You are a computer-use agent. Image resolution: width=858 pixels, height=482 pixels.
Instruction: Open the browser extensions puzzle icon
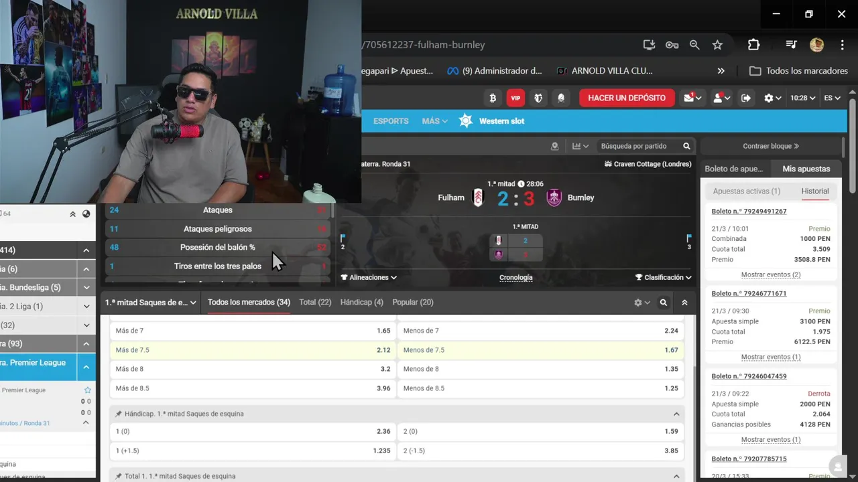point(753,45)
